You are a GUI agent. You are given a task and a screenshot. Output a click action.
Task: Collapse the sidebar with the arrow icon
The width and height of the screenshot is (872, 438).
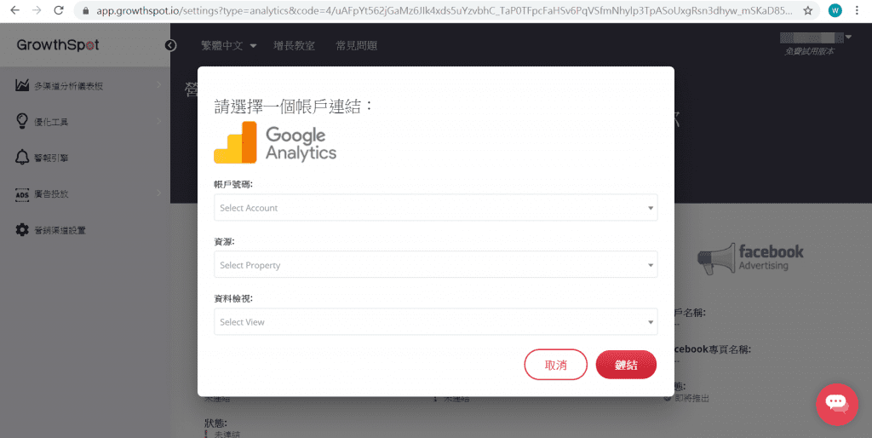click(x=170, y=46)
